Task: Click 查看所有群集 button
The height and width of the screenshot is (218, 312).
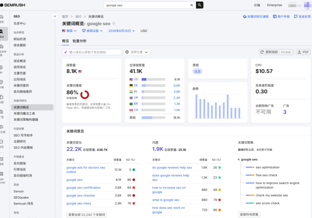Action: pos(249,214)
